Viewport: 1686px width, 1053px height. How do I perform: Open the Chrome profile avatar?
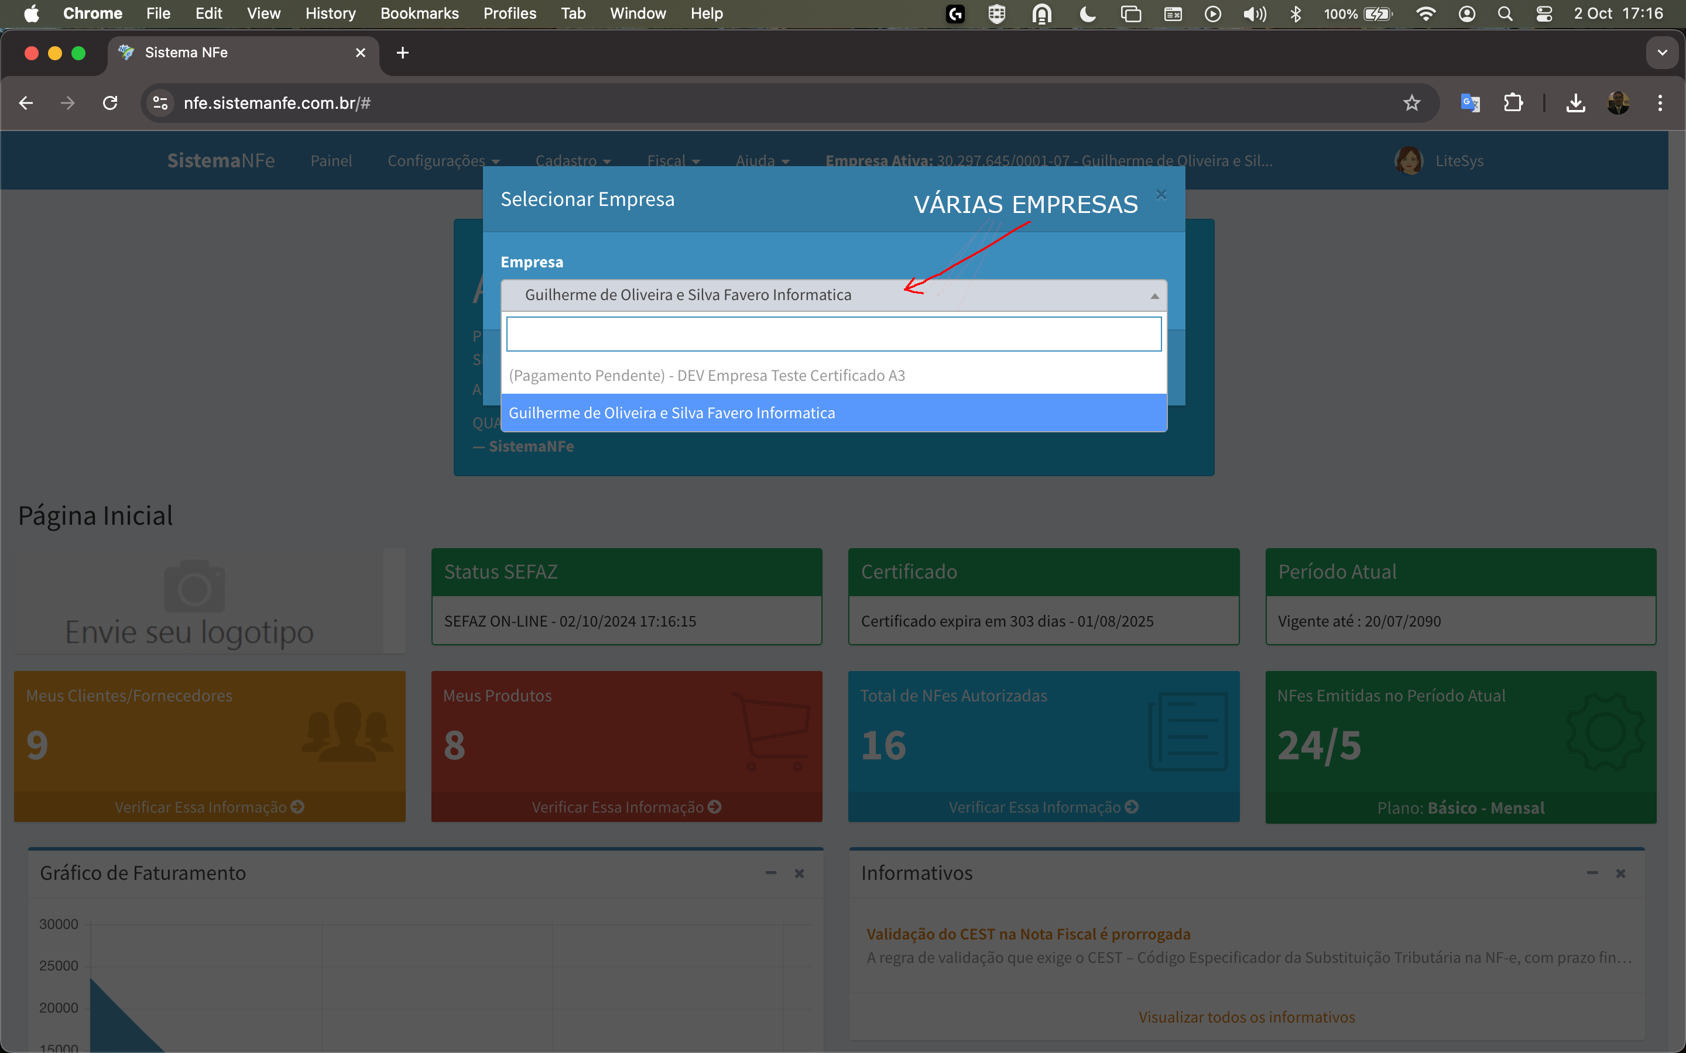click(1618, 103)
